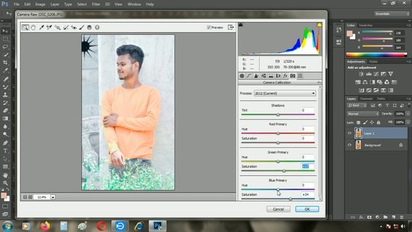The height and width of the screenshot is (232, 412).
Task: Click the Cancel button in Camera Raw
Action: tap(278, 209)
